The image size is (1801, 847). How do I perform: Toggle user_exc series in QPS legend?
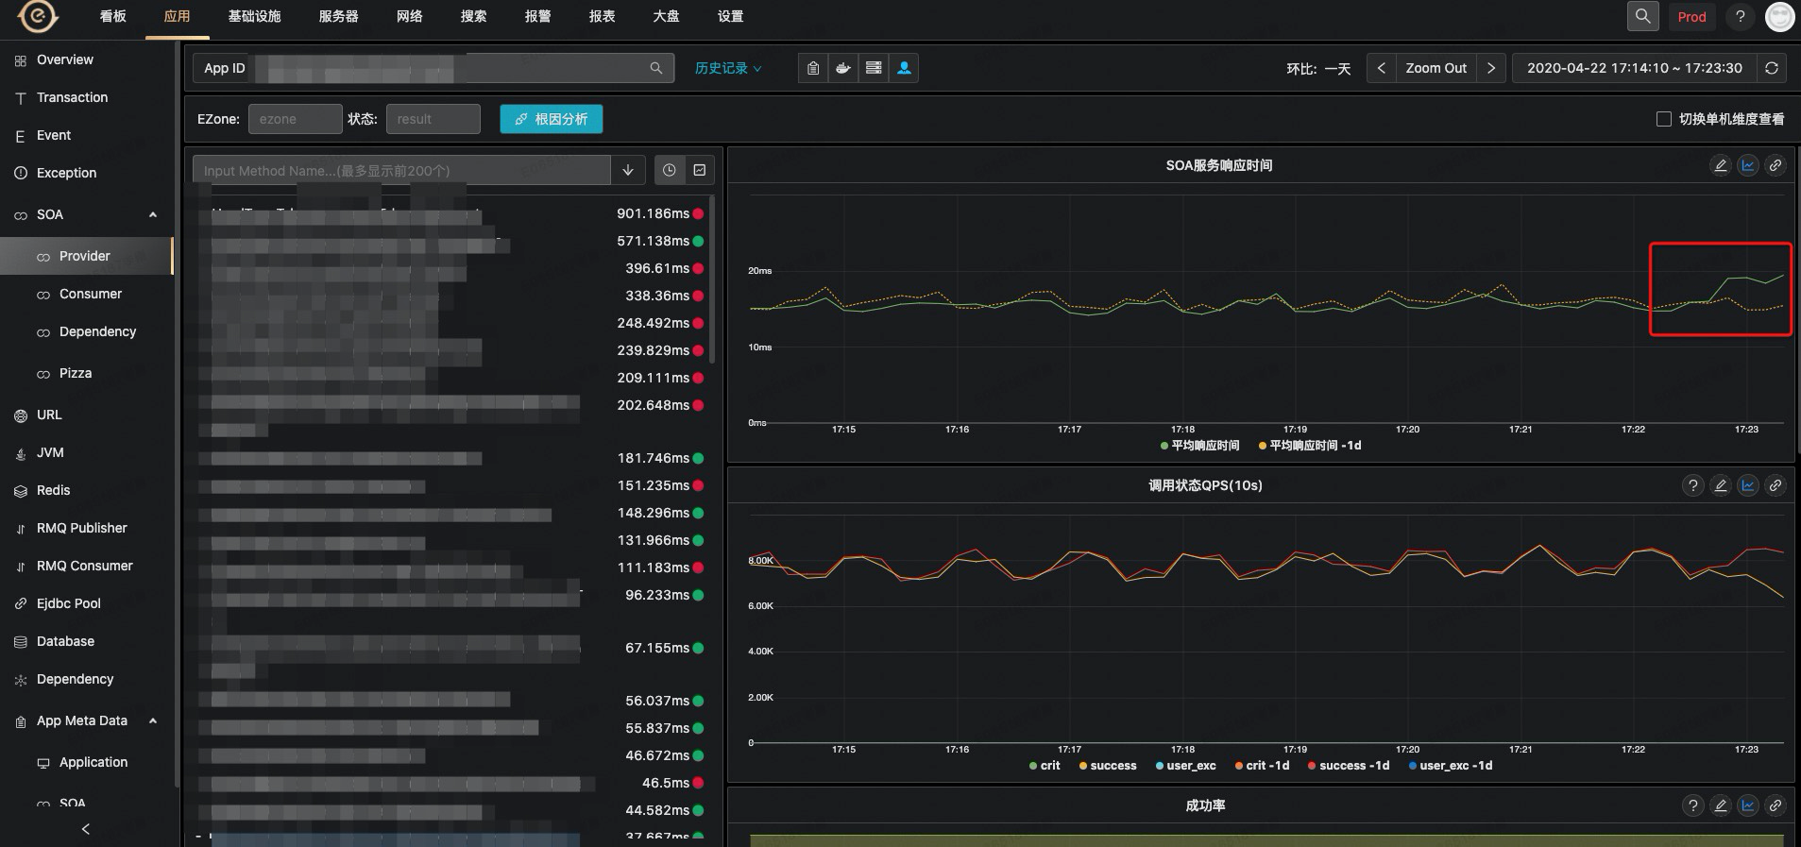(x=1185, y=766)
